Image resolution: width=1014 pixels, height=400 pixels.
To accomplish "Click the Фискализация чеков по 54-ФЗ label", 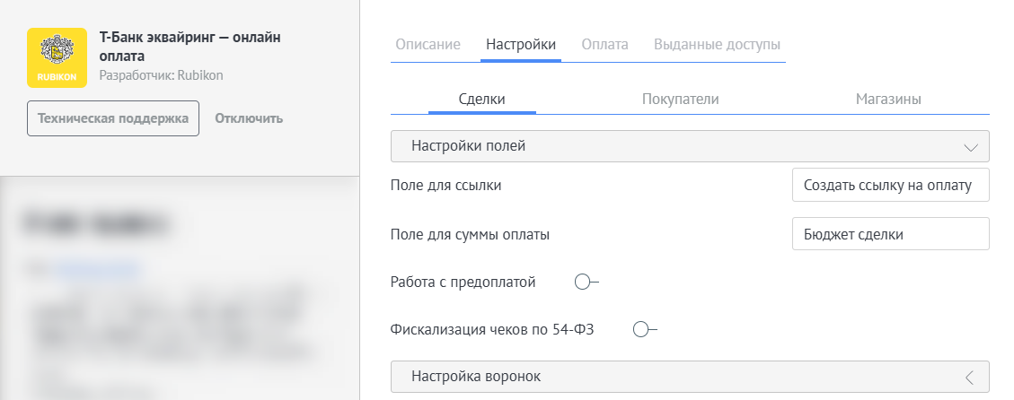I will (492, 330).
